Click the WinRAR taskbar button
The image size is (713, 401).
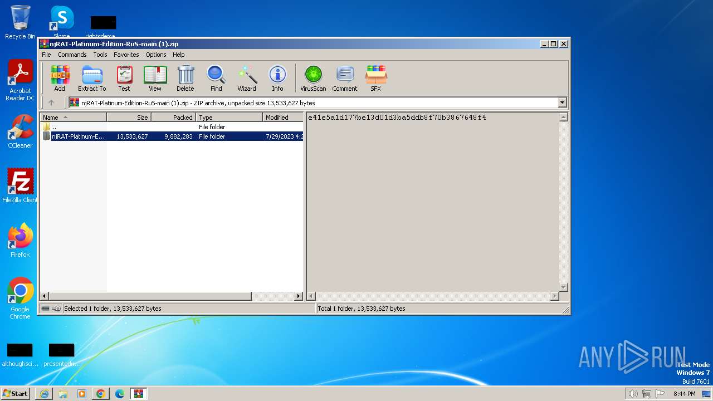point(139,394)
